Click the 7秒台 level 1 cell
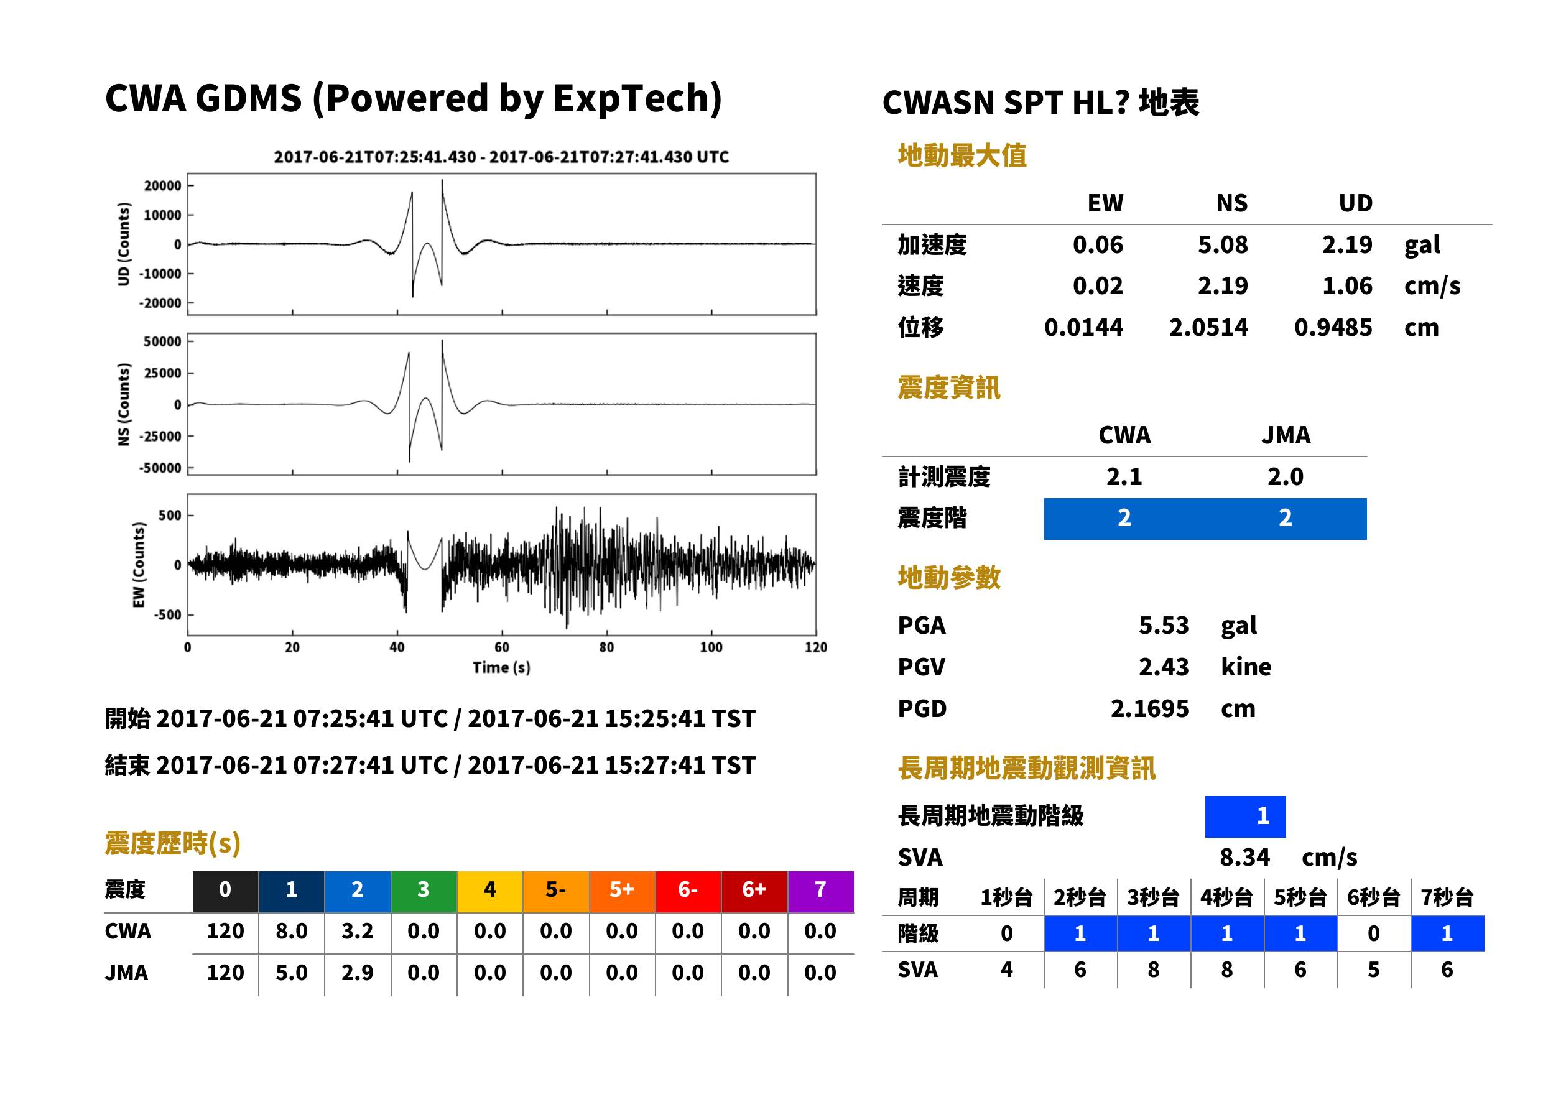This screenshot has width=1543, height=1102. pyautogui.click(x=1447, y=933)
